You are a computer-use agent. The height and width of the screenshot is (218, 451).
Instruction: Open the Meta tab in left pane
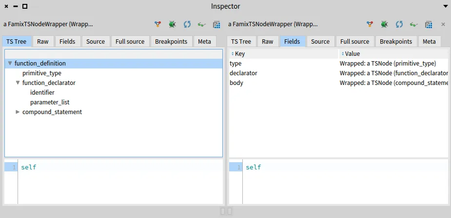204,42
